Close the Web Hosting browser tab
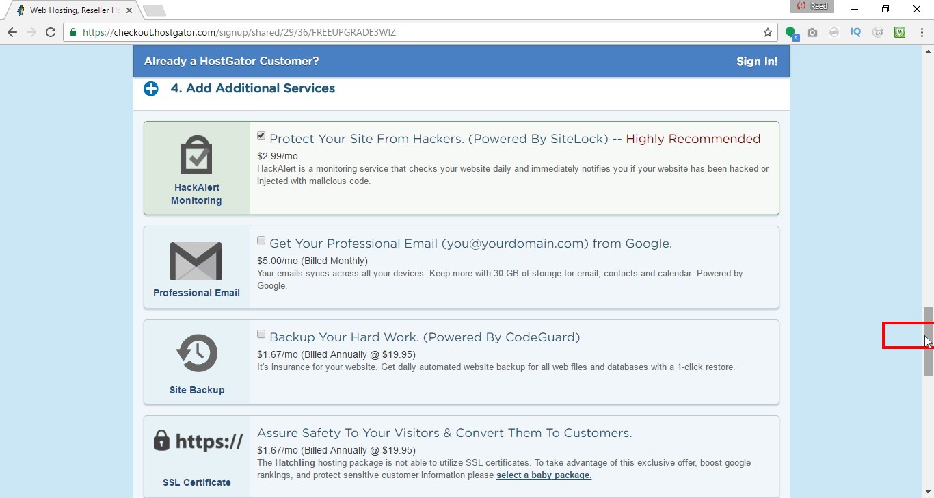The height and width of the screenshot is (498, 934). [x=129, y=10]
